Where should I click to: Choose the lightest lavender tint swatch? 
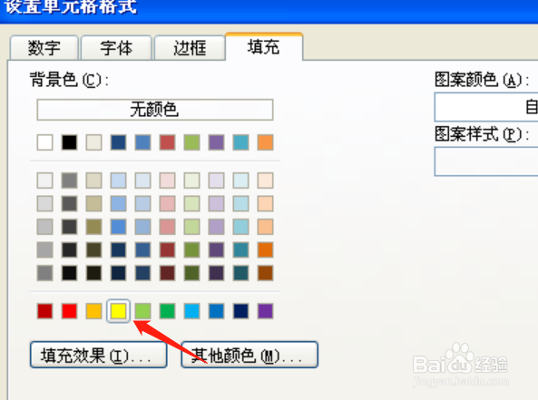[217, 180]
